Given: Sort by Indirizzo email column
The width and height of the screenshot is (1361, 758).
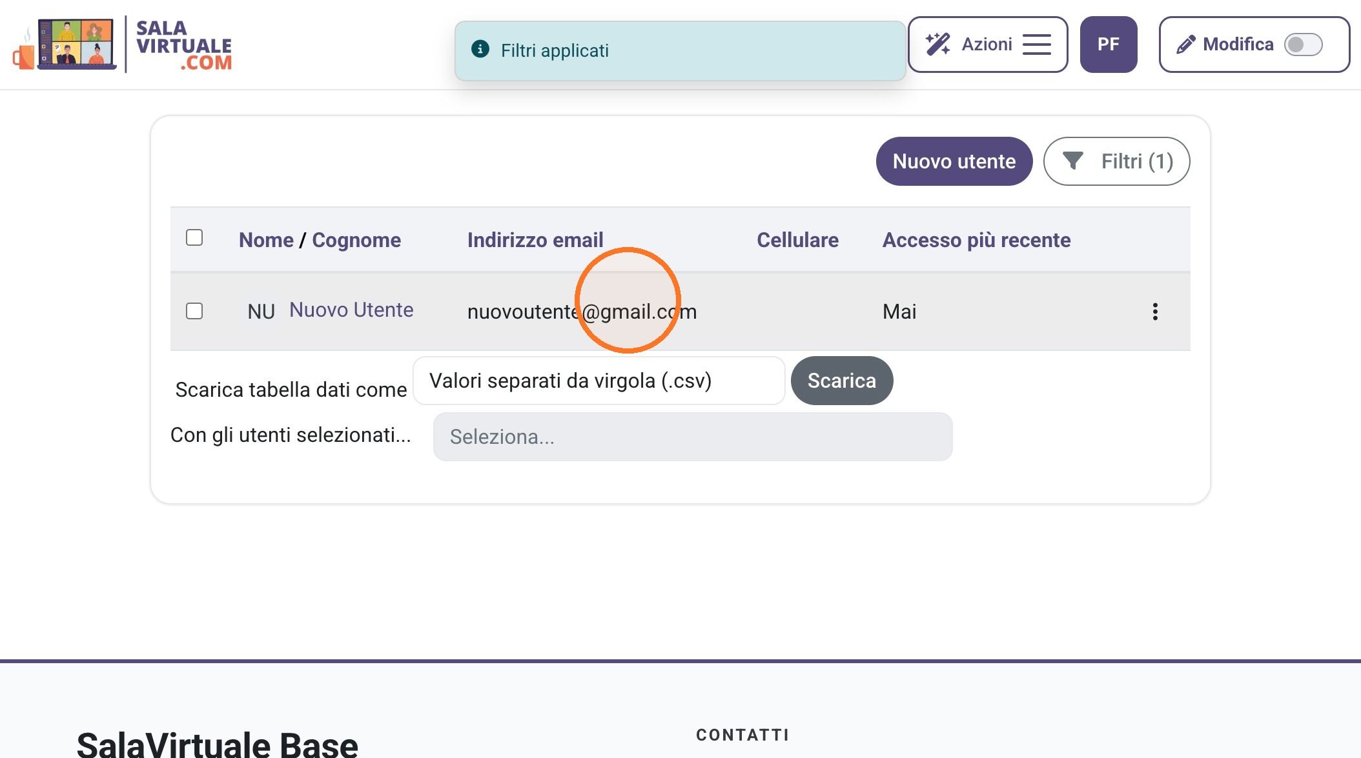Looking at the screenshot, I should (x=535, y=240).
